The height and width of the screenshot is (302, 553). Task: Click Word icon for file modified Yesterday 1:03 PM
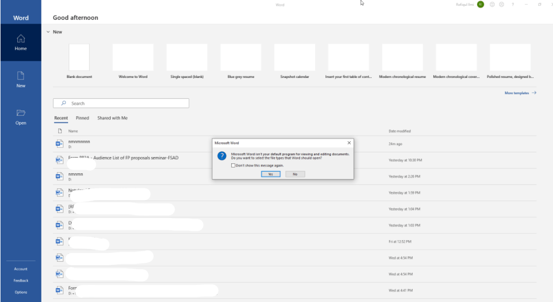(x=59, y=225)
